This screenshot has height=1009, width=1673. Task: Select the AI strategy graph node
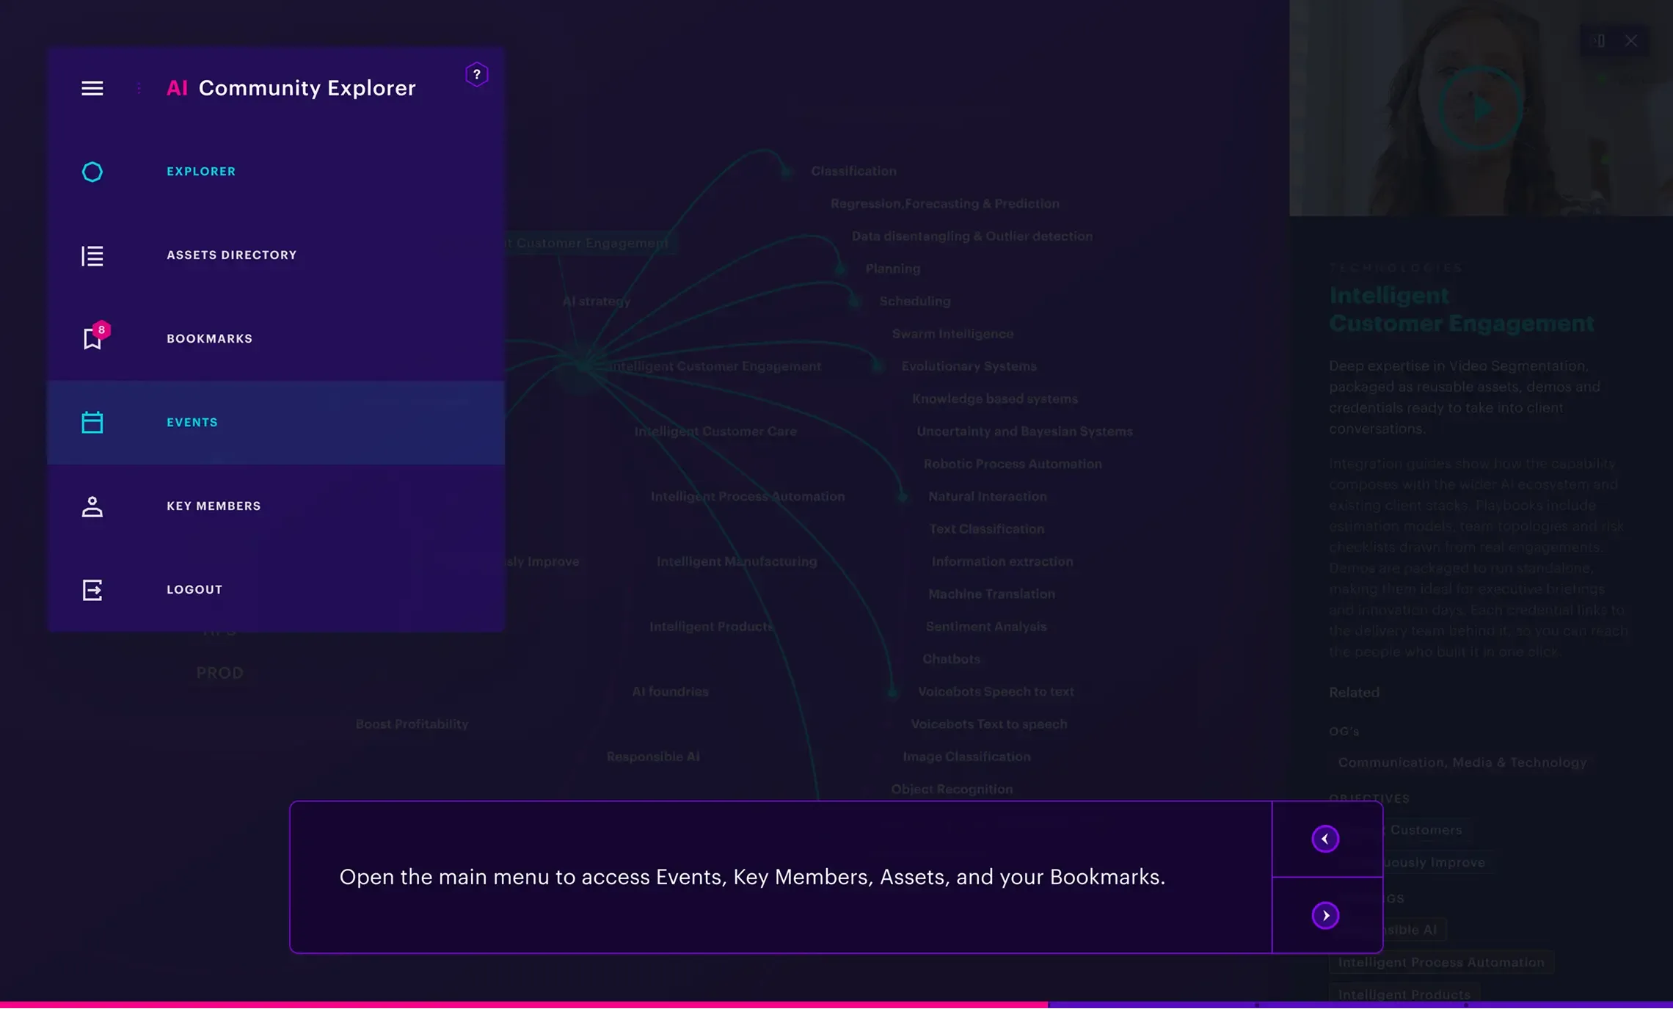pos(596,301)
